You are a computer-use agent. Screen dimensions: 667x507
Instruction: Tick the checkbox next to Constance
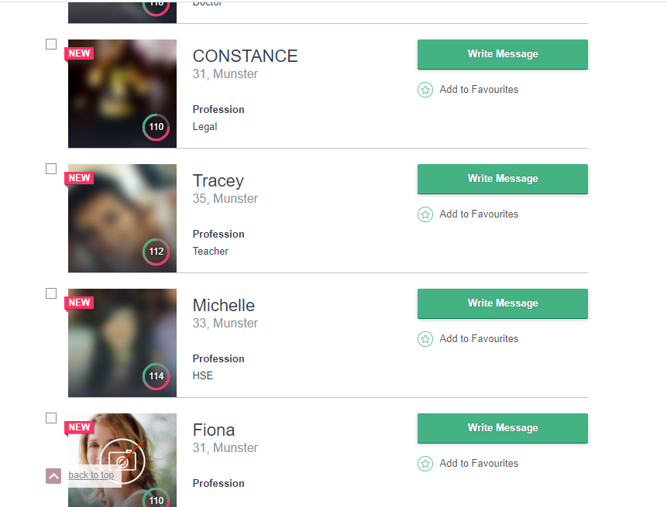click(51, 44)
